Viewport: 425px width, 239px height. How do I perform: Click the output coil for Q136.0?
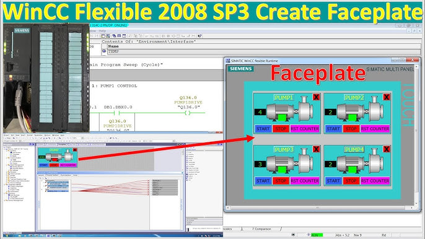pos(187,113)
